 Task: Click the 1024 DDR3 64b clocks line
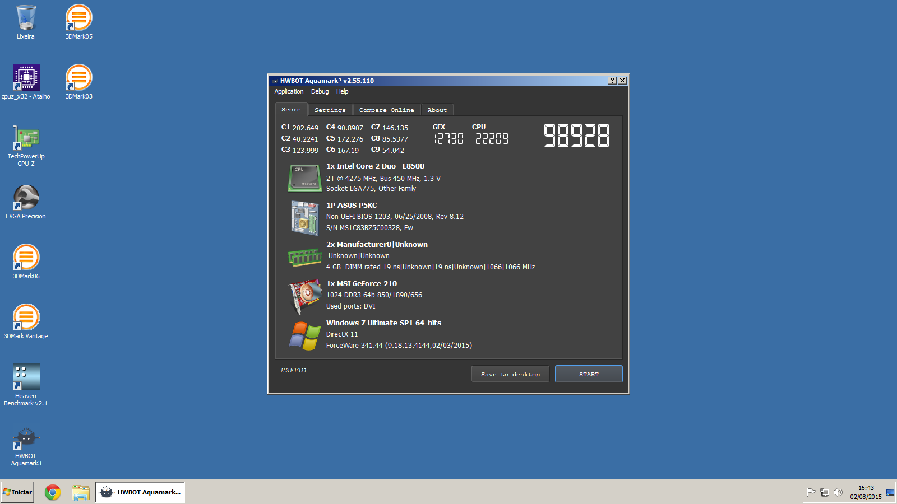coord(374,295)
